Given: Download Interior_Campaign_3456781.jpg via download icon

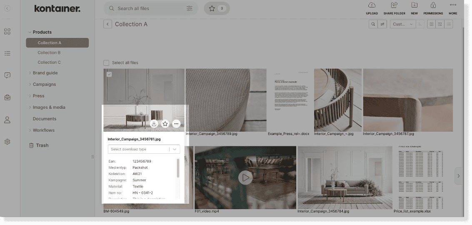Looking at the screenshot, I should (x=154, y=123).
